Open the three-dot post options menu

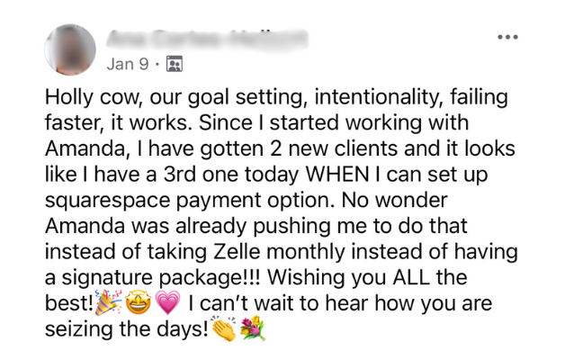(507, 37)
